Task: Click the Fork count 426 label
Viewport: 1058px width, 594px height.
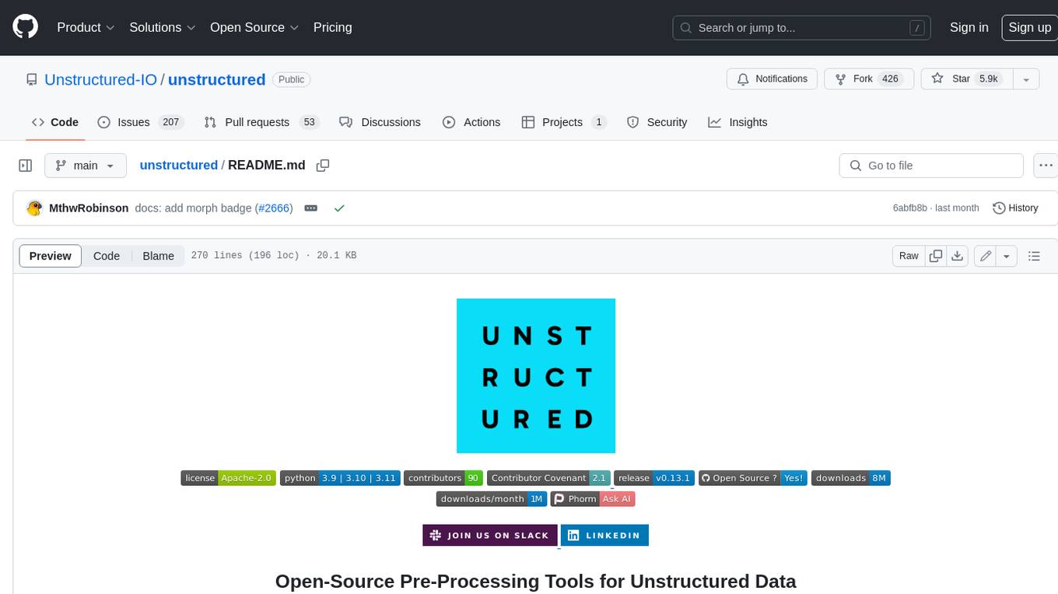Action: click(x=891, y=79)
